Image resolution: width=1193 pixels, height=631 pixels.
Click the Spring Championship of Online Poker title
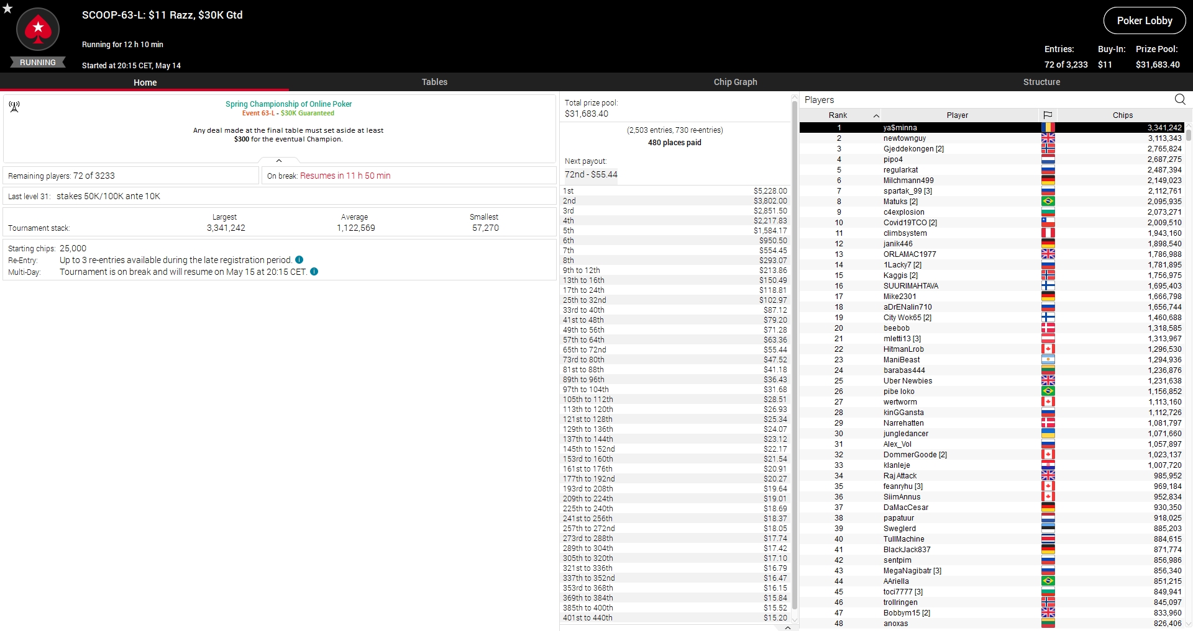[x=288, y=104]
